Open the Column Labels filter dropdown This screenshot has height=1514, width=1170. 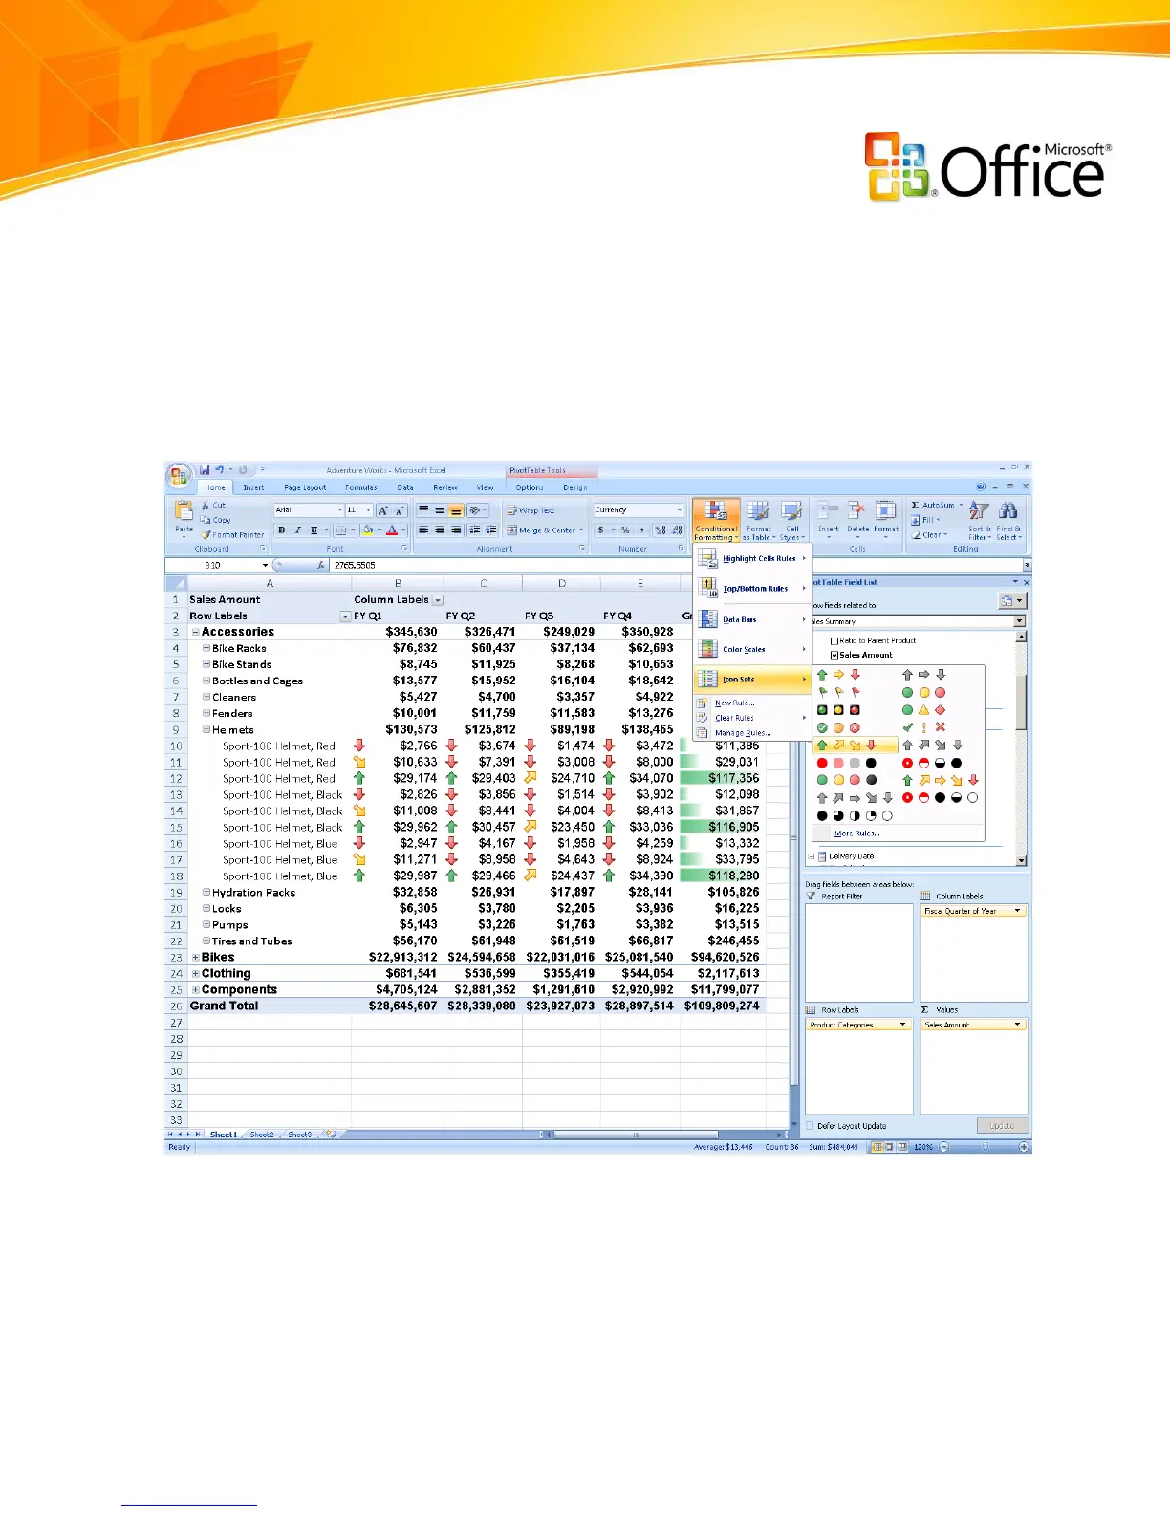pyautogui.click(x=438, y=600)
